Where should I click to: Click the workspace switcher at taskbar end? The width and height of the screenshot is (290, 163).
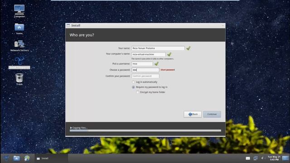(286, 158)
